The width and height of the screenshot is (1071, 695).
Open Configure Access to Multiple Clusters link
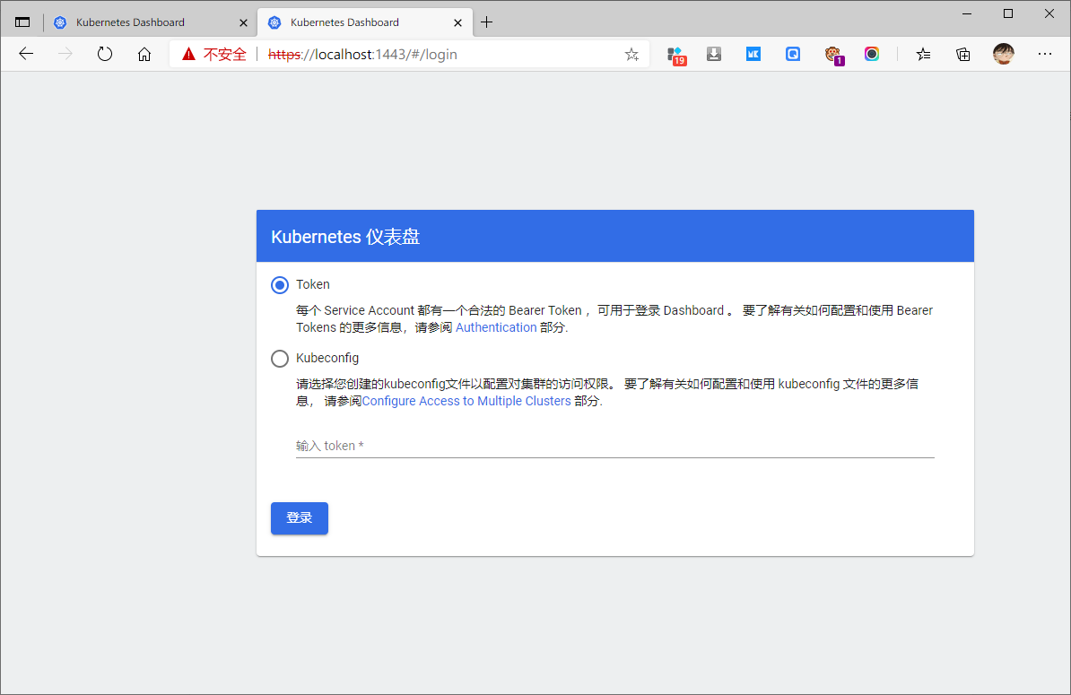tap(466, 401)
